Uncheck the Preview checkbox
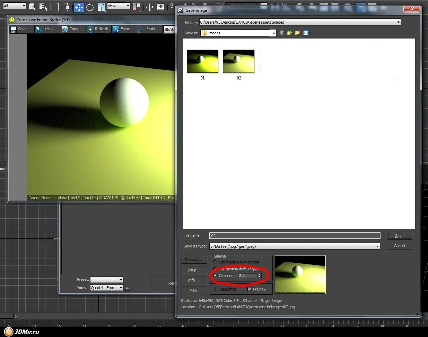 click(249, 289)
